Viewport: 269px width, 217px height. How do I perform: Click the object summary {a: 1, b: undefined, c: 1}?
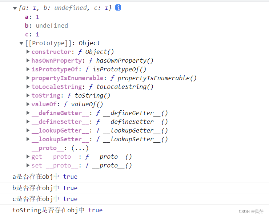point(65,8)
